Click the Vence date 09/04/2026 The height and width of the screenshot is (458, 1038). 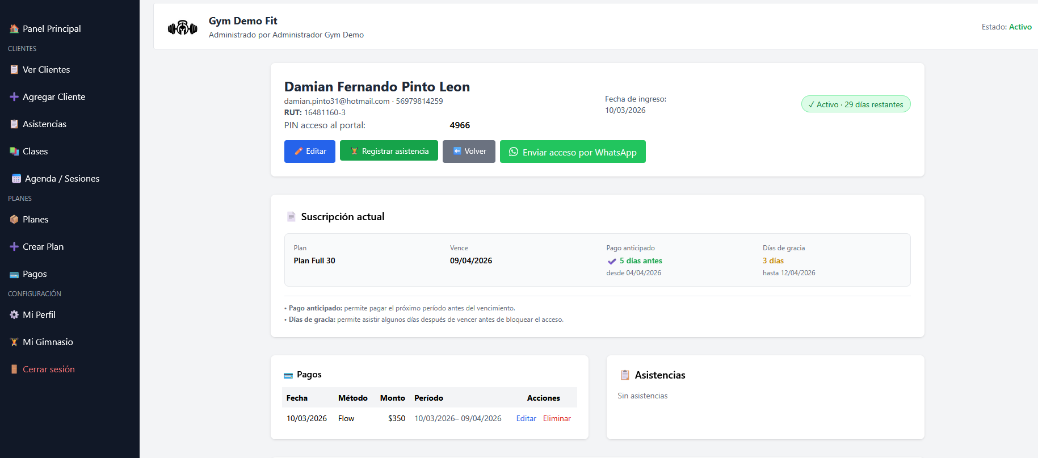point(471,261)
